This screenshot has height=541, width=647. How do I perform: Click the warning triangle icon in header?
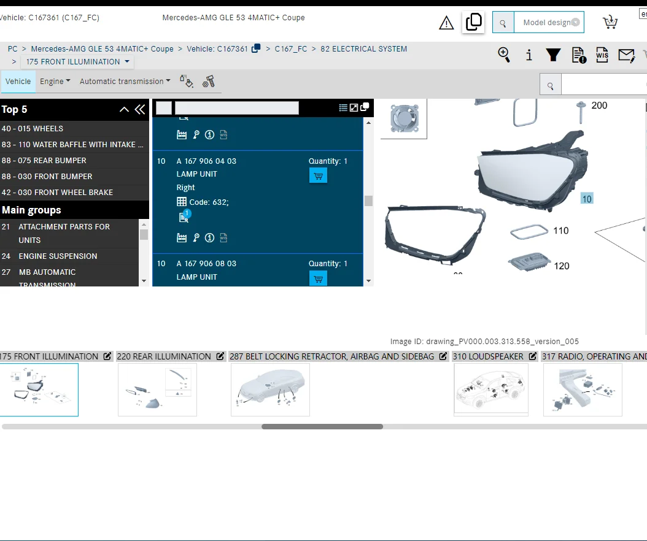point(446,23)
